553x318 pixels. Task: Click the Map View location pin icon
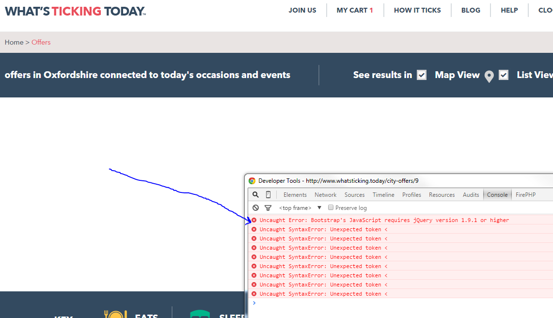click(489, 76)
